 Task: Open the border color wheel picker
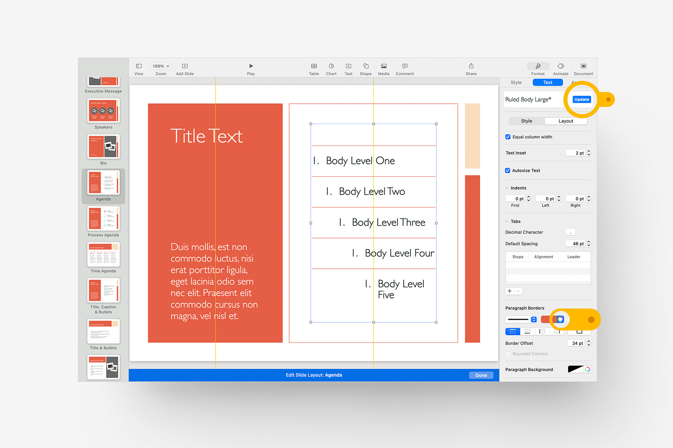[x=560, y=319]
